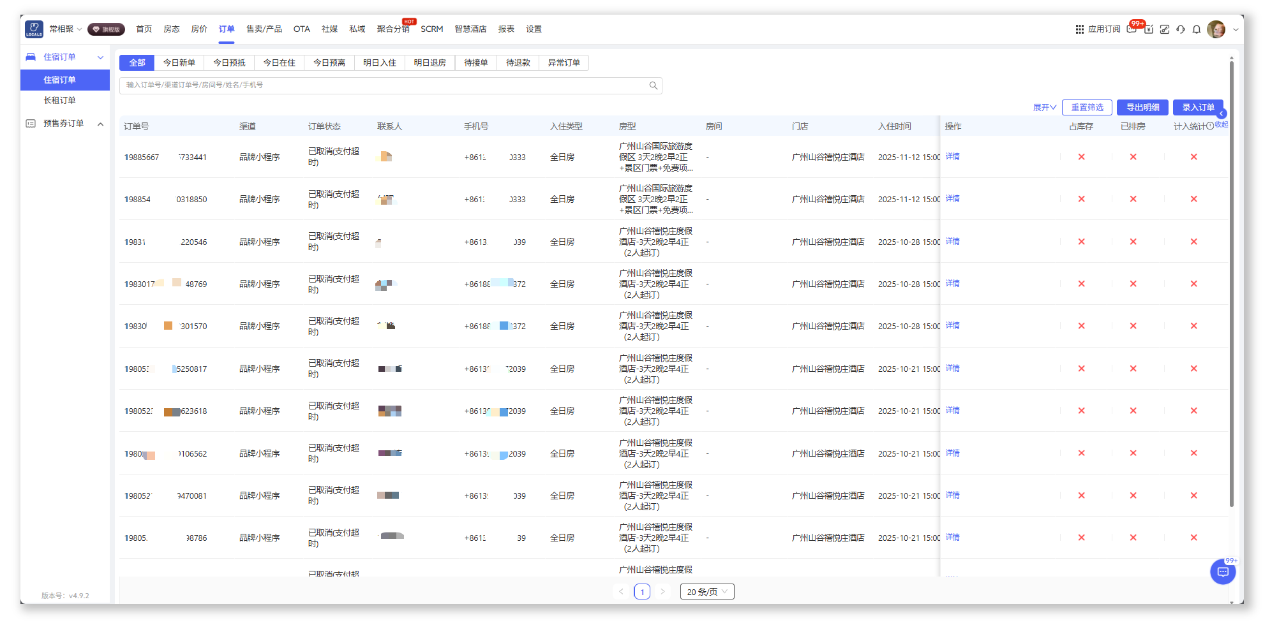Open the notification bell
The image size is (1263, 625).
coord(1197,29)
